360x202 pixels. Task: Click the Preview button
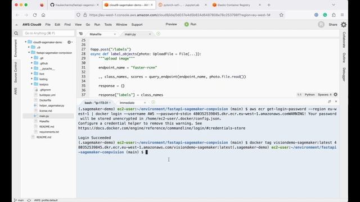[x=171, y=24]
